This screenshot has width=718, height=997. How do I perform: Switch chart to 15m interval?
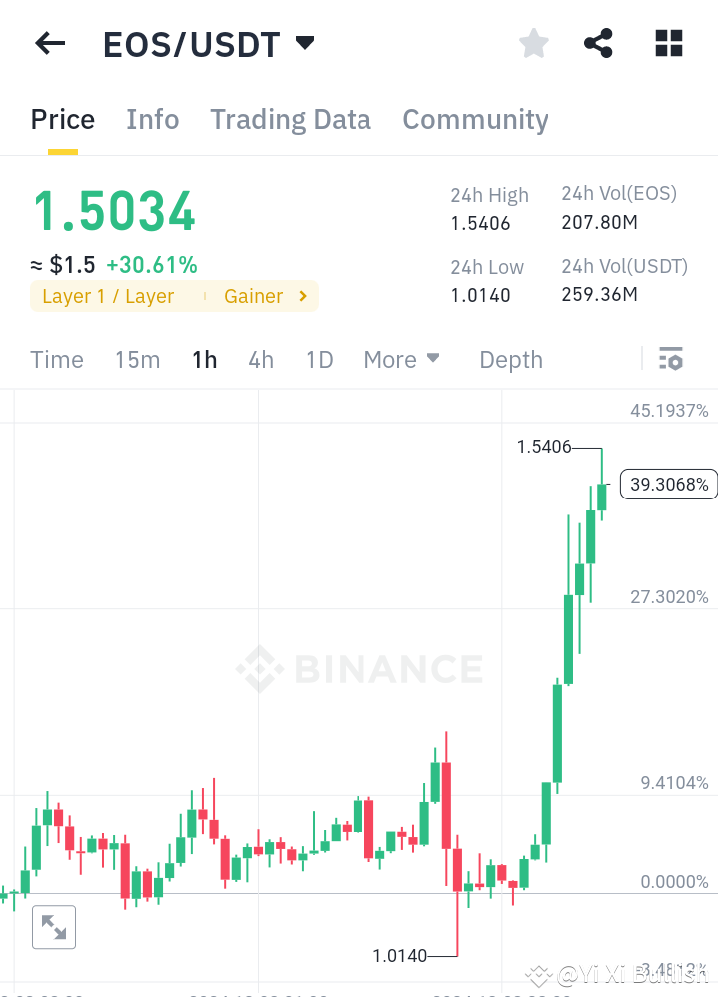(x=137, y=359)
